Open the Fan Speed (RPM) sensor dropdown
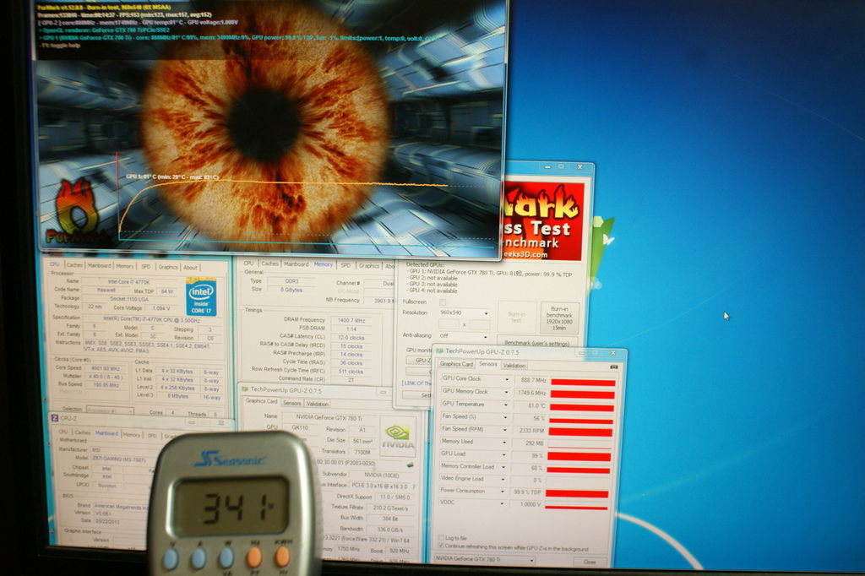The width and height of the screenshot is (865, 576). point(504,430)
